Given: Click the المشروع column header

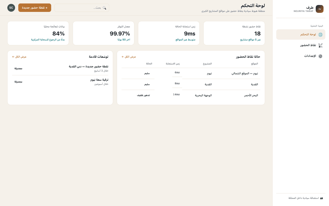Looking at the screenshot, I should pyautogui.click(x=207, y=64).
